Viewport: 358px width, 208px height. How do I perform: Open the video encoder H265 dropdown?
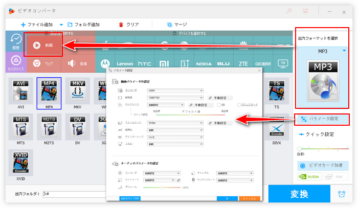tap(173, 90)
